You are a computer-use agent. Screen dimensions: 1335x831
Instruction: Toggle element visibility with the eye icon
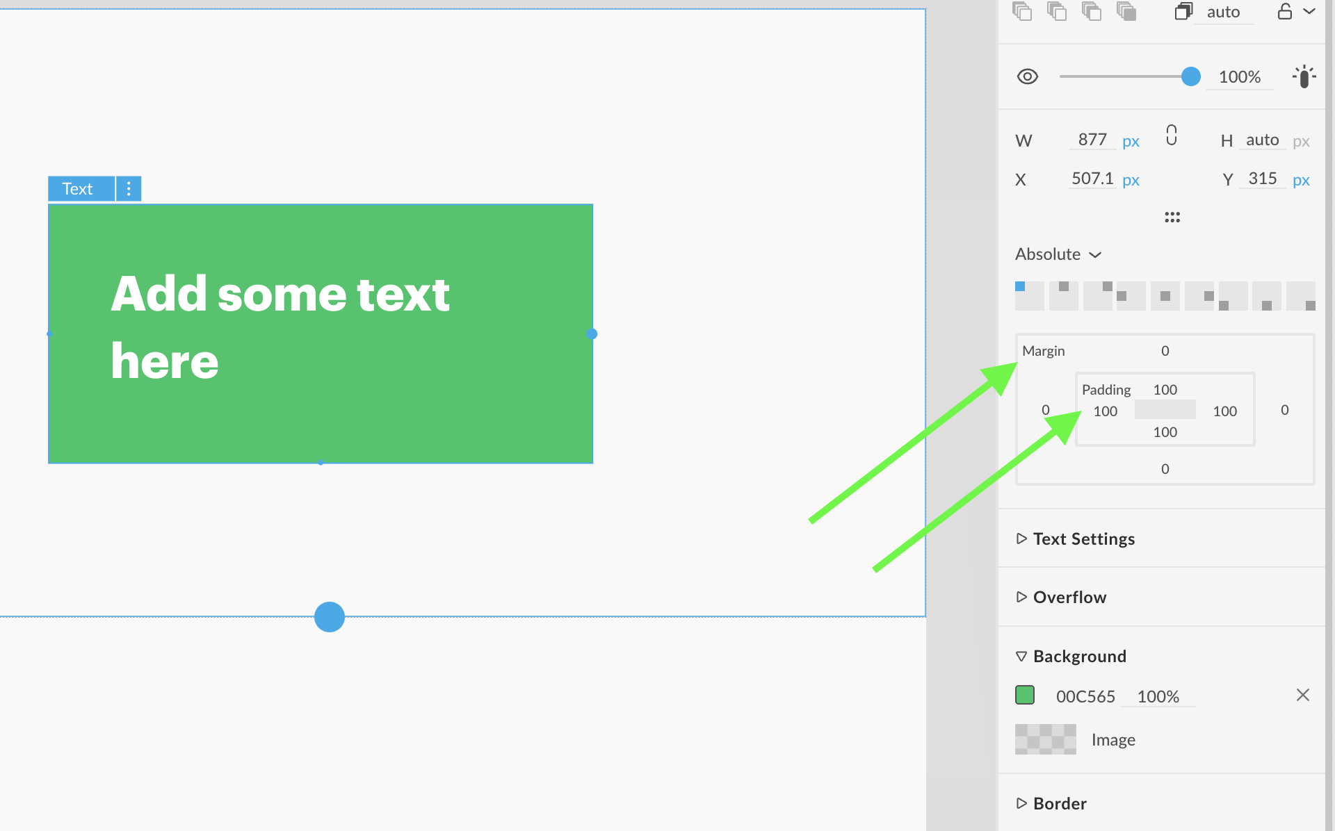1028,76
